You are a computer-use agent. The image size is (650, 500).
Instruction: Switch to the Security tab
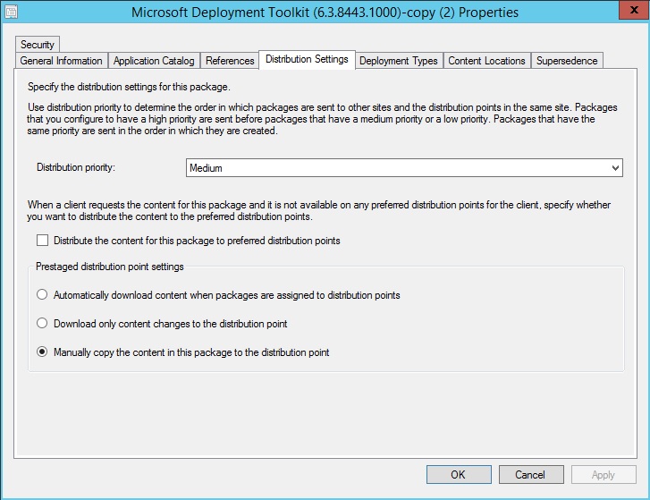[x=38, y=44]
